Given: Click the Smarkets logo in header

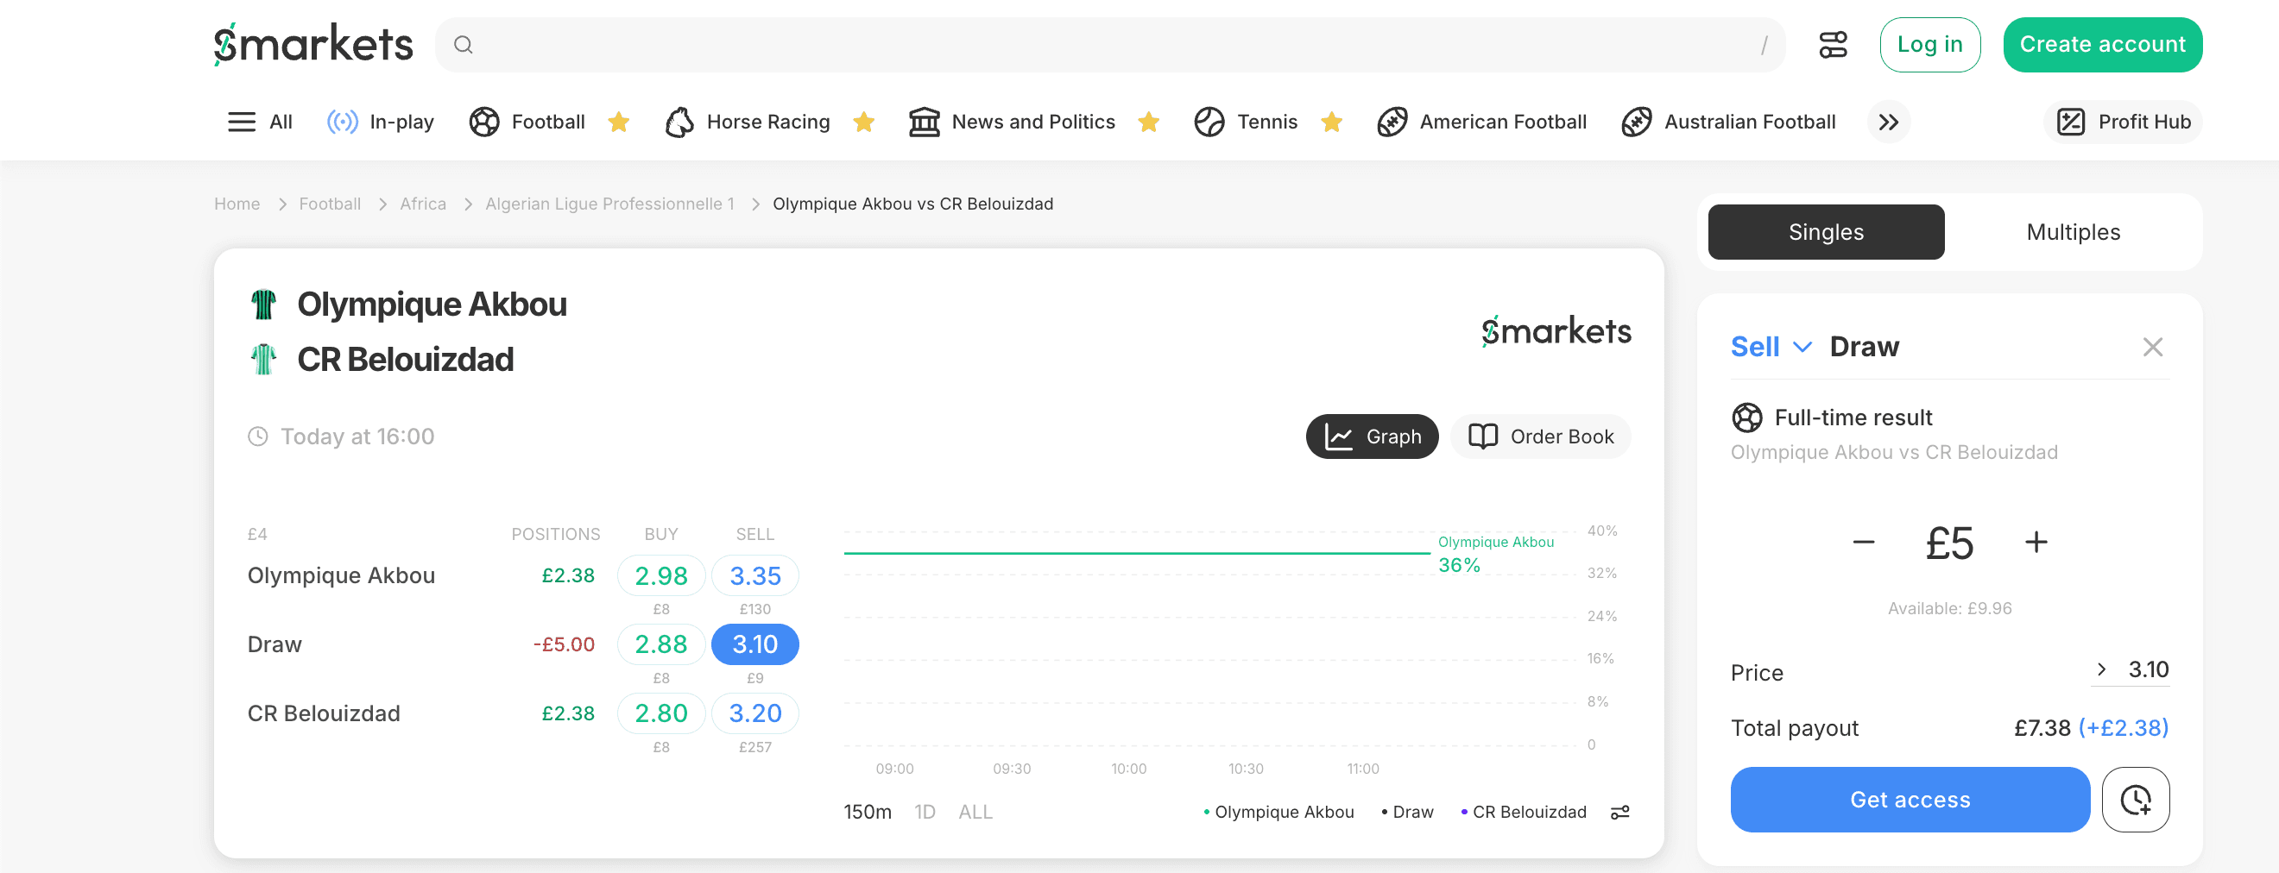Looking at the screenshot, I should [313, 44].
